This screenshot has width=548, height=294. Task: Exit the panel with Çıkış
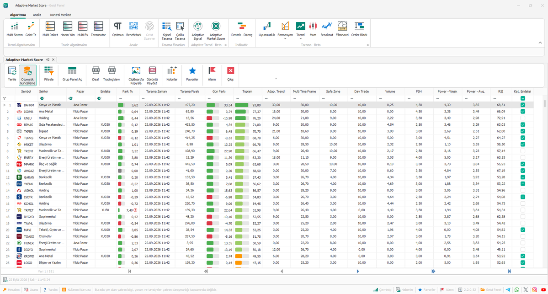pyautogui.click(x=231, y=75)
